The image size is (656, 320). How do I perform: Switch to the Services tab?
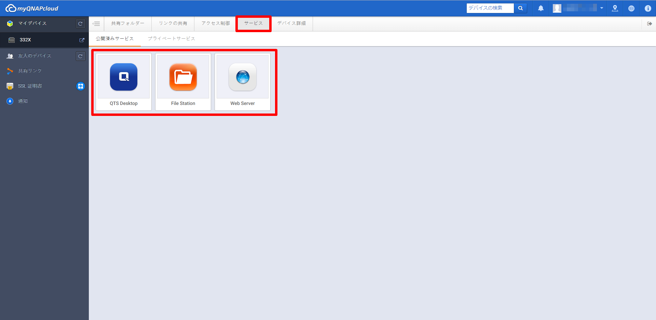(254, 23)
